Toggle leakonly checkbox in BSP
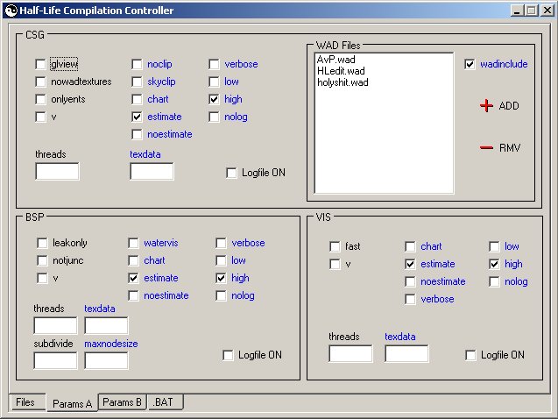558x419 pixels. click(43, 243)
